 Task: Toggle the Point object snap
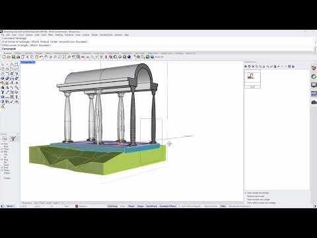point(5,149)
